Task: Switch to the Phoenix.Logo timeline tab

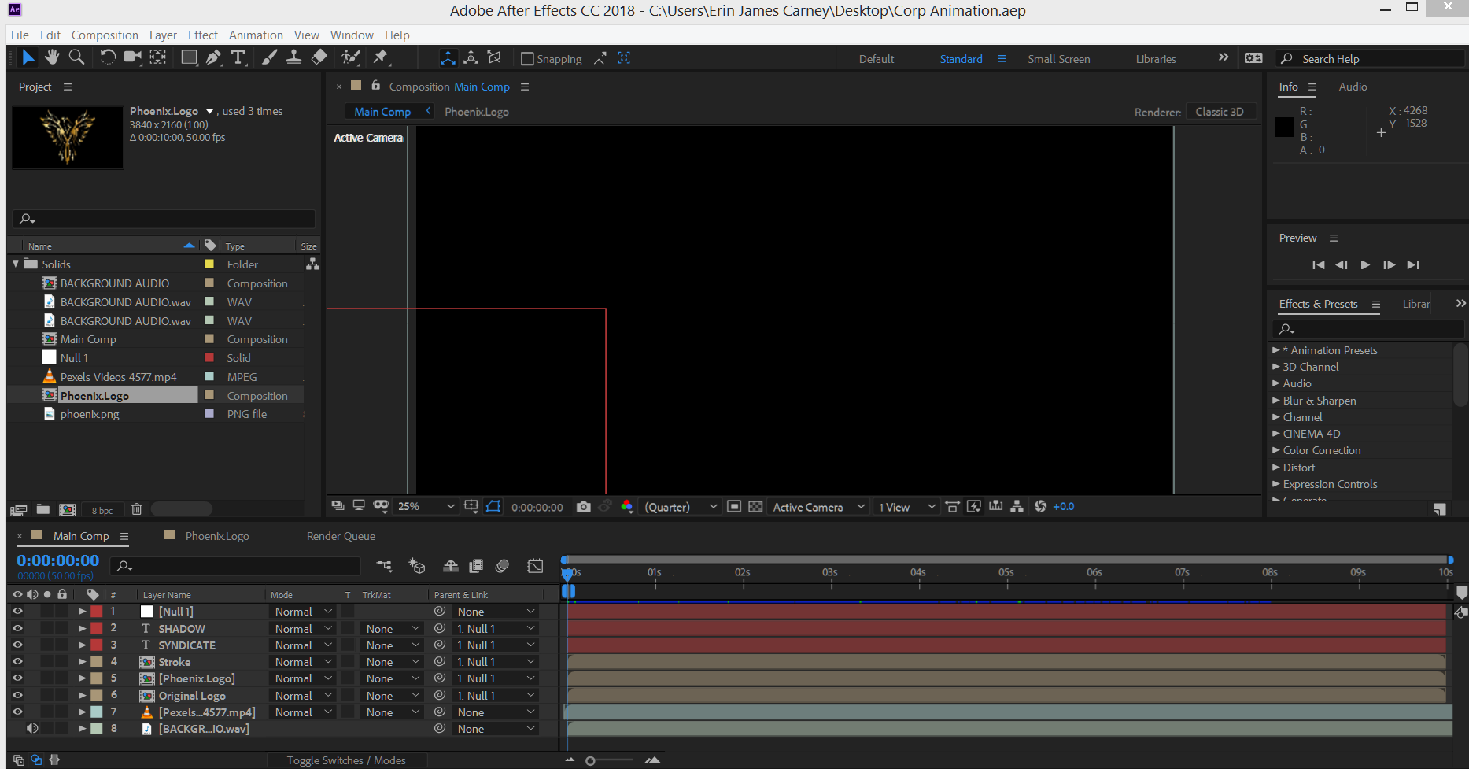Action: [217, 536]
